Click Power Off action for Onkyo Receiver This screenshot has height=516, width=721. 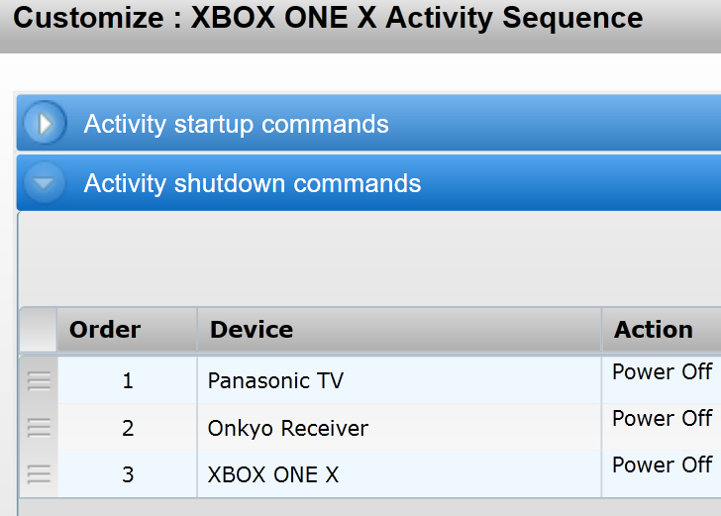(x=663, y=419)
